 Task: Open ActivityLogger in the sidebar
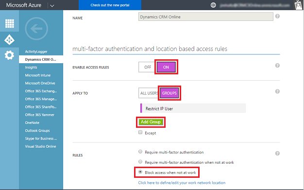pyautogui.click(x=36, y=52)
